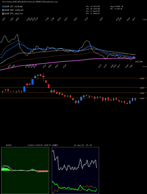Click the 887.30 price label

point(139,62)
